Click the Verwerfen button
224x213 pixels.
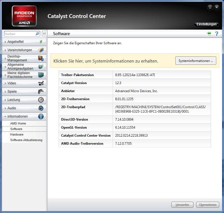click(182, 205)
